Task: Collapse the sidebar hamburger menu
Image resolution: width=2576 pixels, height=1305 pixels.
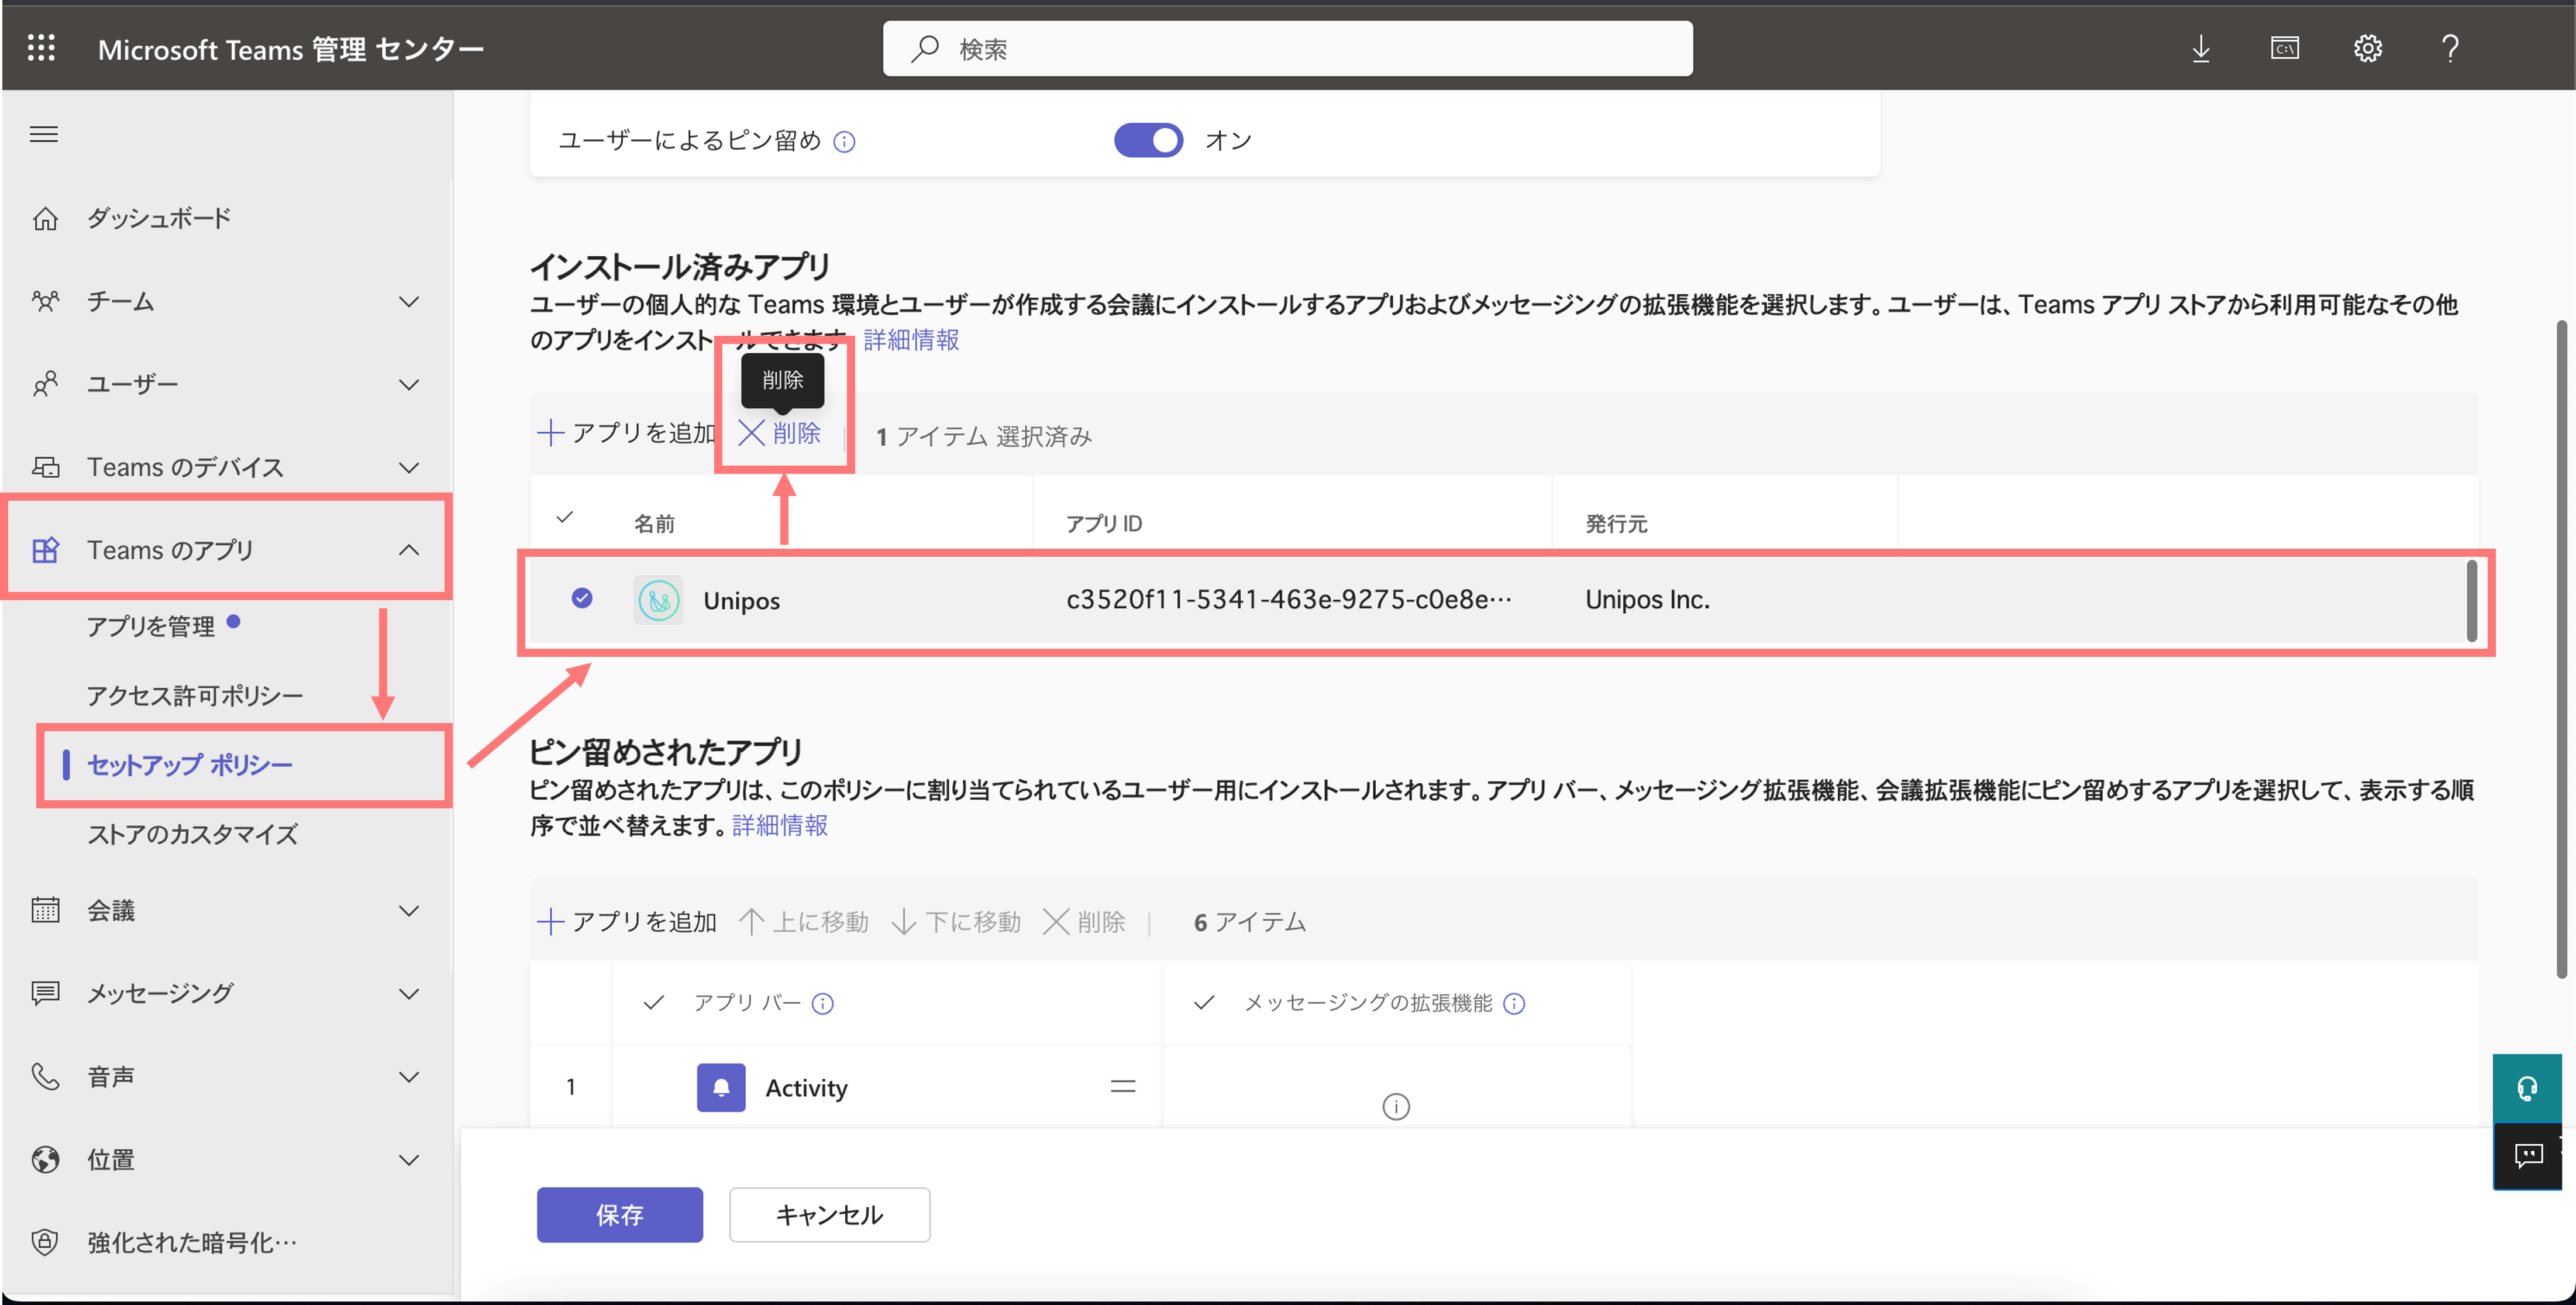Action: [43, 134]
